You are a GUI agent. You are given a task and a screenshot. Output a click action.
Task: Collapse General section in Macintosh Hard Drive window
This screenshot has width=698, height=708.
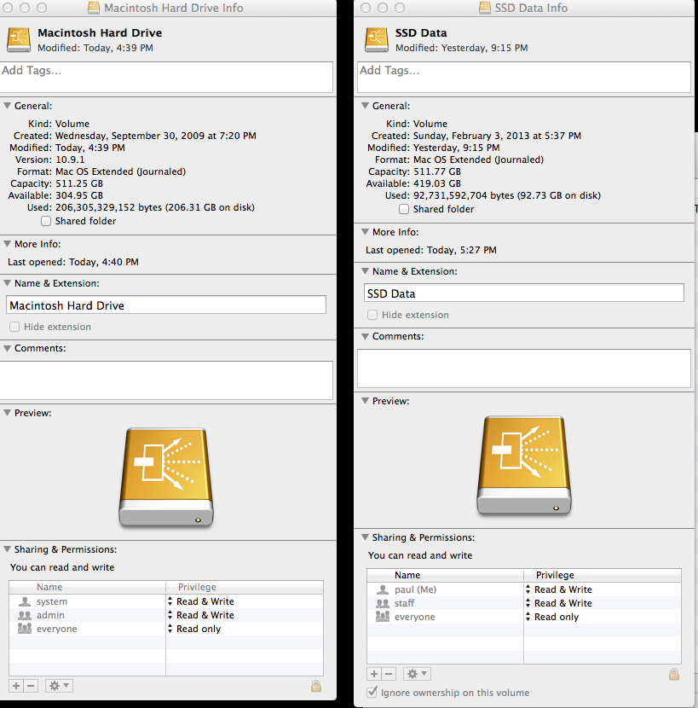[7, 106]
